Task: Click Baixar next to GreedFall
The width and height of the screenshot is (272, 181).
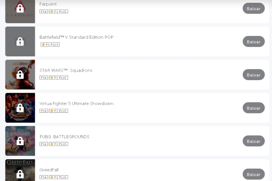Action: click(254, 174)
